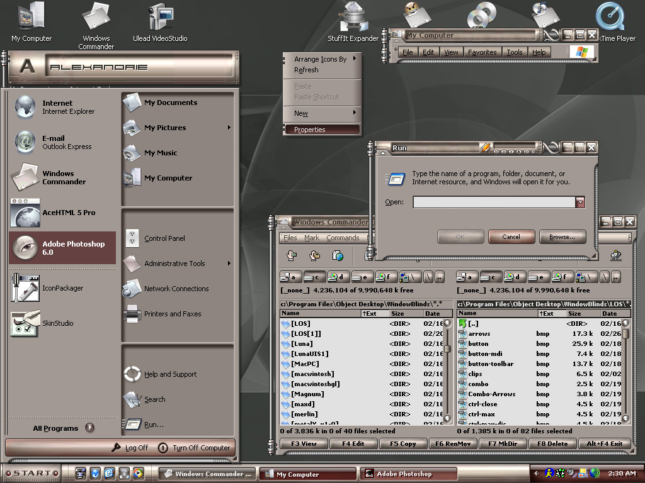Open My Computer in the Start menu
645x483 pixels.
(x=177, y=178)
